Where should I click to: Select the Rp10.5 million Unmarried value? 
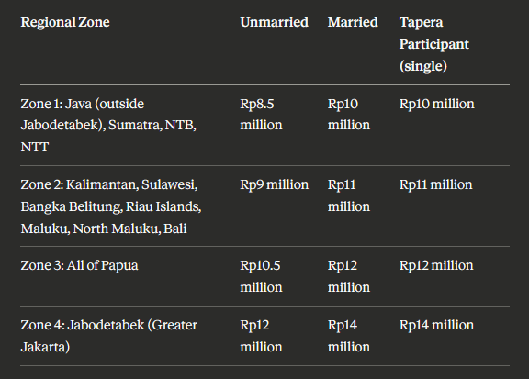tap(261, 276)
